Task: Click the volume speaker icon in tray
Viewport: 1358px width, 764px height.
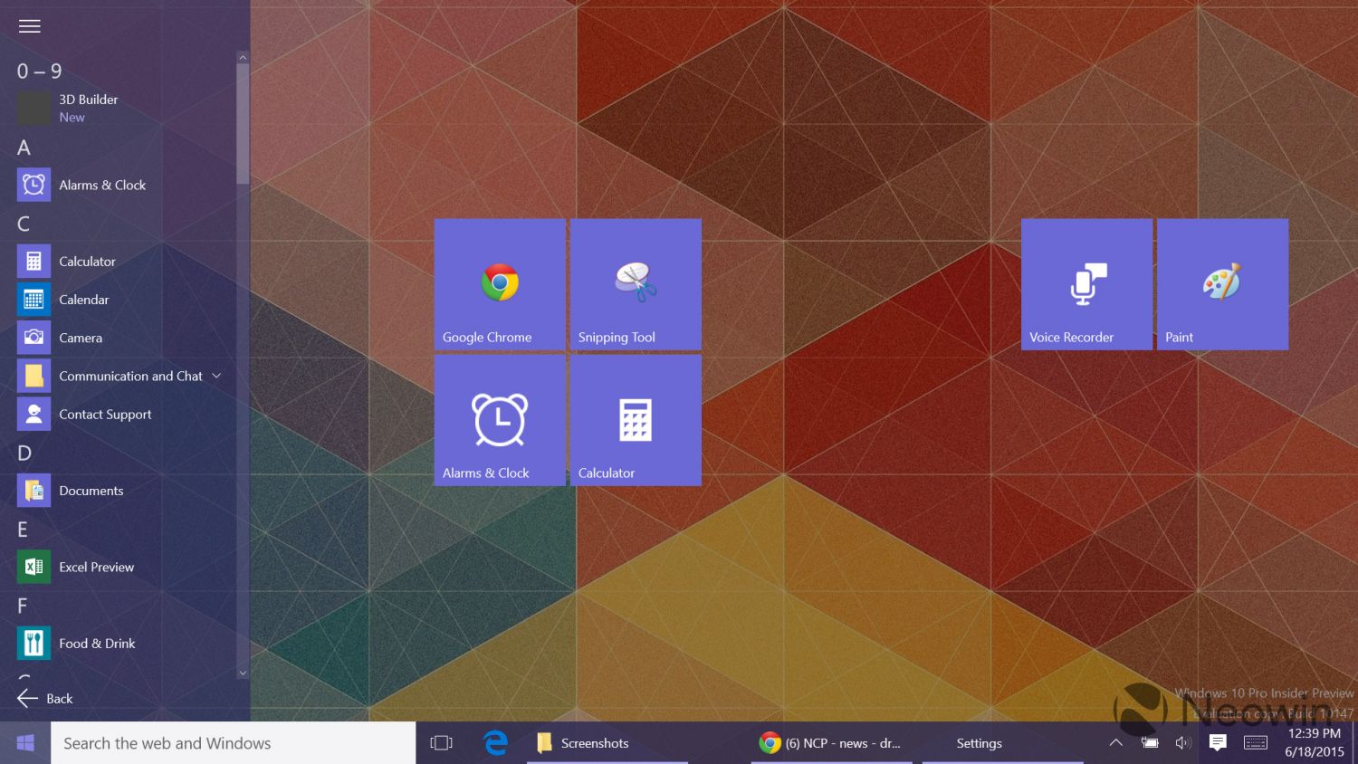Action: pyautogui.click(x=1182, y=743)
